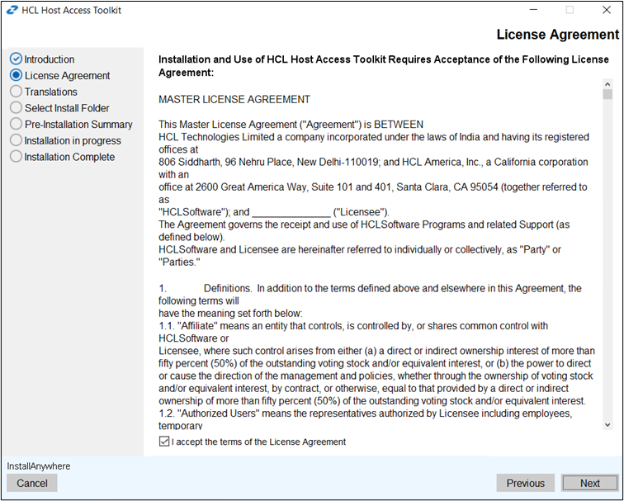Cancel the installation
This screenshot has height=501, width=624.
pos(32,483)
